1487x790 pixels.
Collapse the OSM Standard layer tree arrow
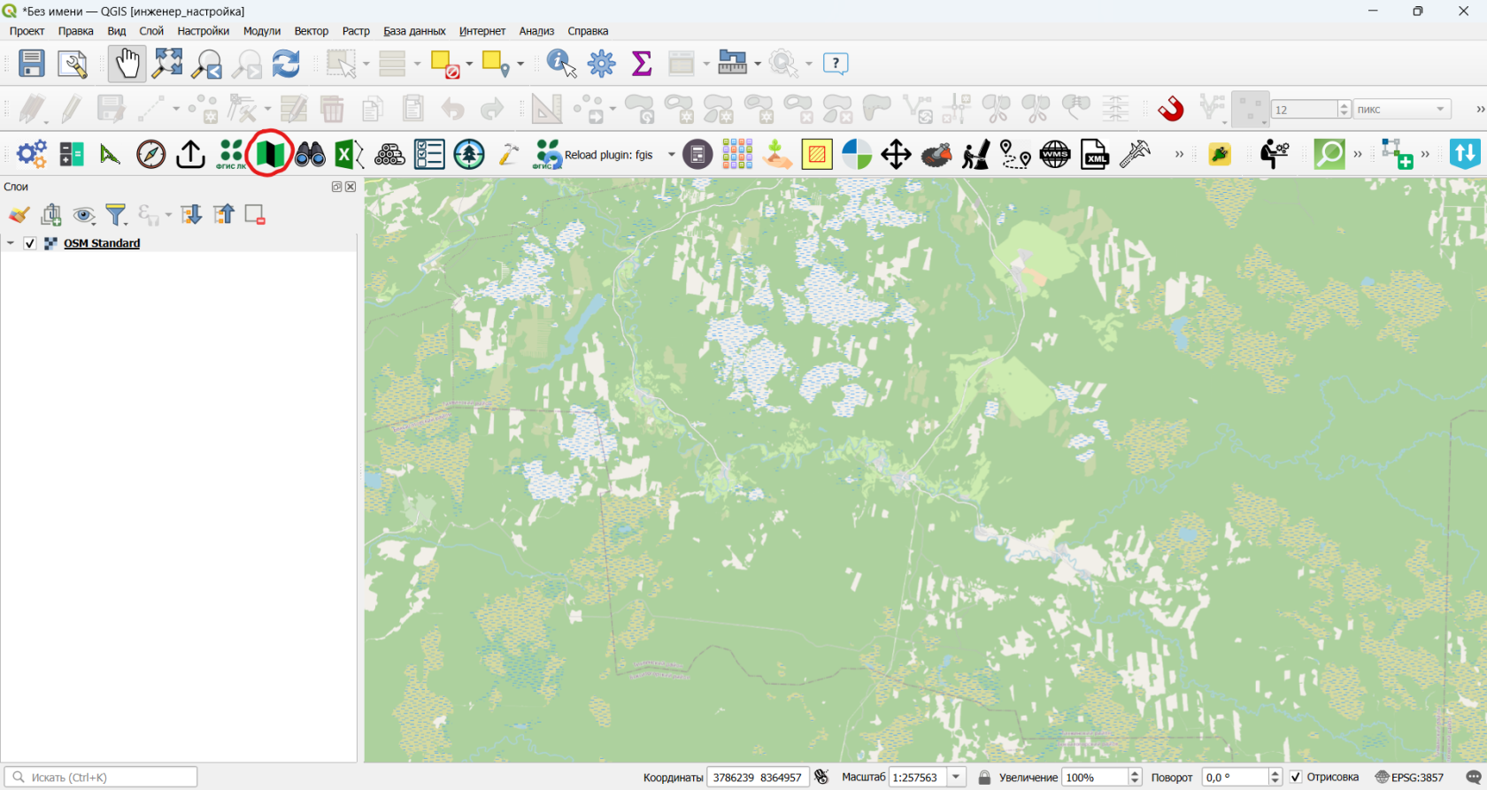[11, 243]
